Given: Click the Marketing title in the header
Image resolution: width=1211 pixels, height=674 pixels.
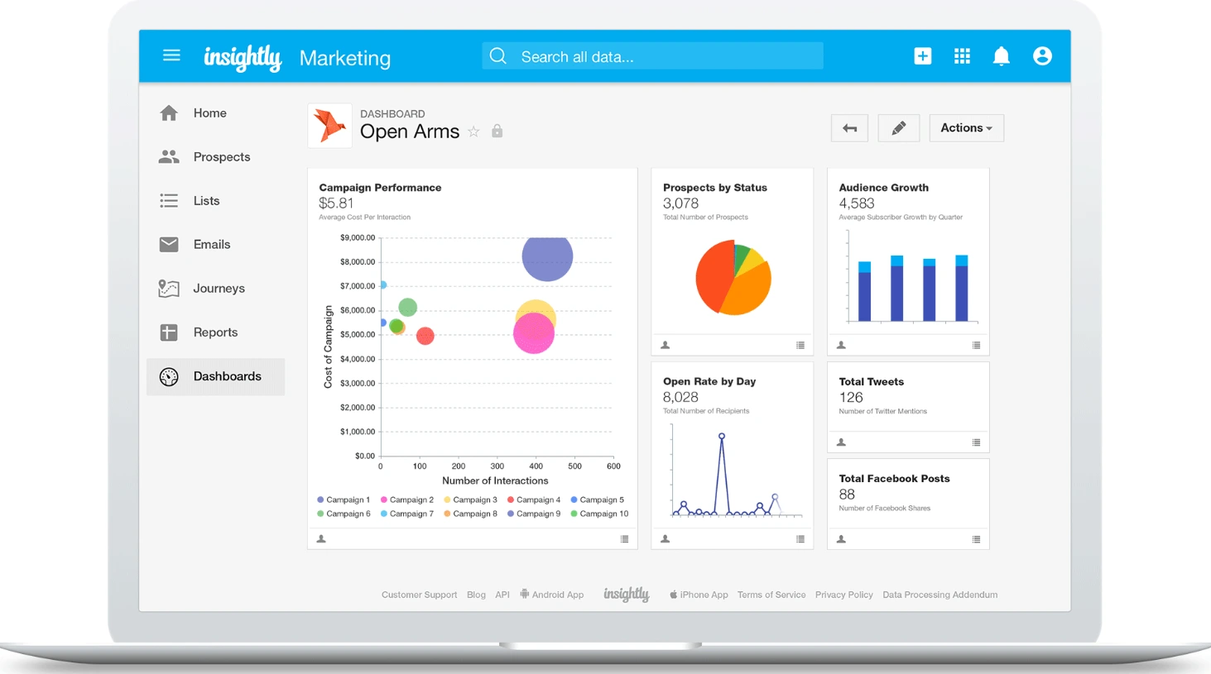Looking at the screenshot, I should (x=345, y=58).
